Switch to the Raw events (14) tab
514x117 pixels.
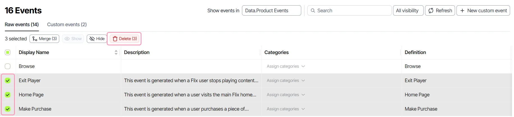(x=22, y=25)
